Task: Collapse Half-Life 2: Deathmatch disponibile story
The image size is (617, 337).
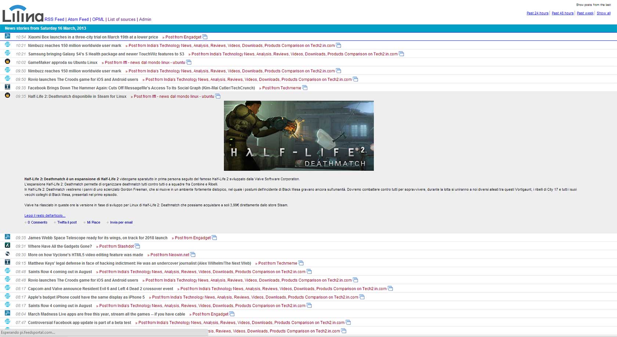Action: (x=77, y=97)
